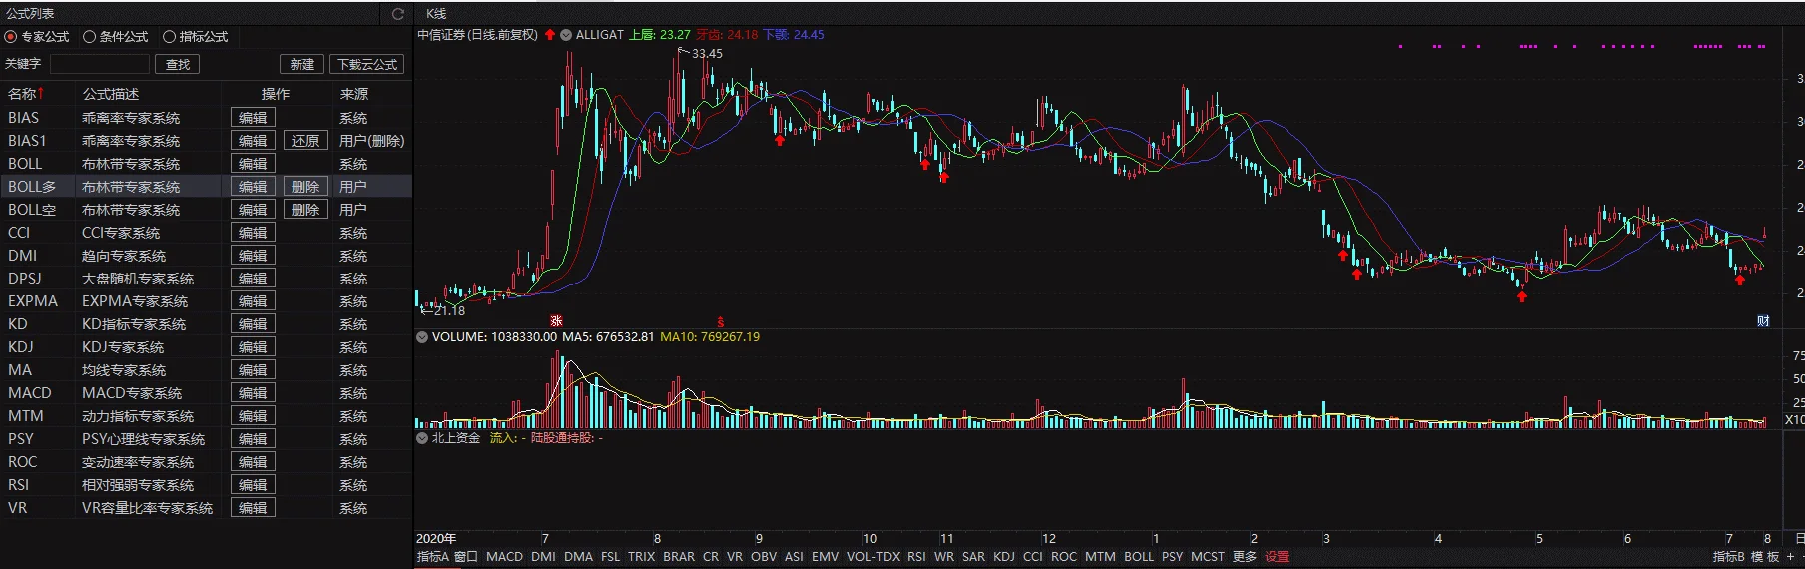Select CR indicator in bottom bar
The height and width of the screenshot is (569, 1805).
click(711, 557)
